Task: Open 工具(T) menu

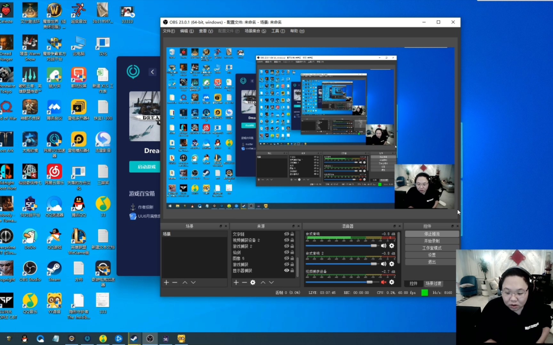Action: tap(278, 31)
